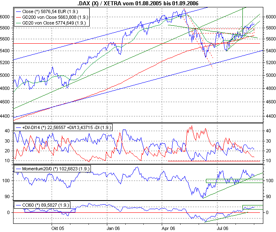Click the "Apr 06" date axis label
Viewport: 276px width, 232px height.
[168, 228]
